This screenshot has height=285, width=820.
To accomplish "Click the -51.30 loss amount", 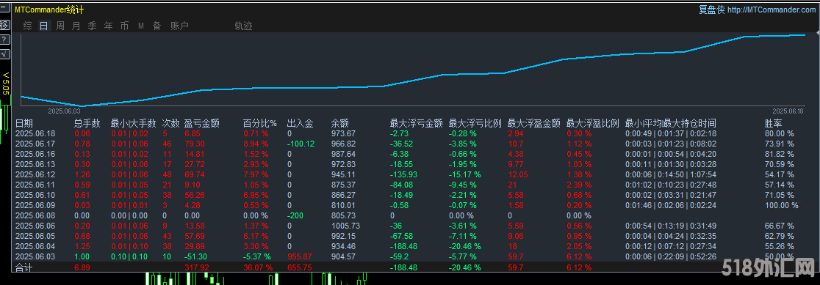I will pos(196,256).
